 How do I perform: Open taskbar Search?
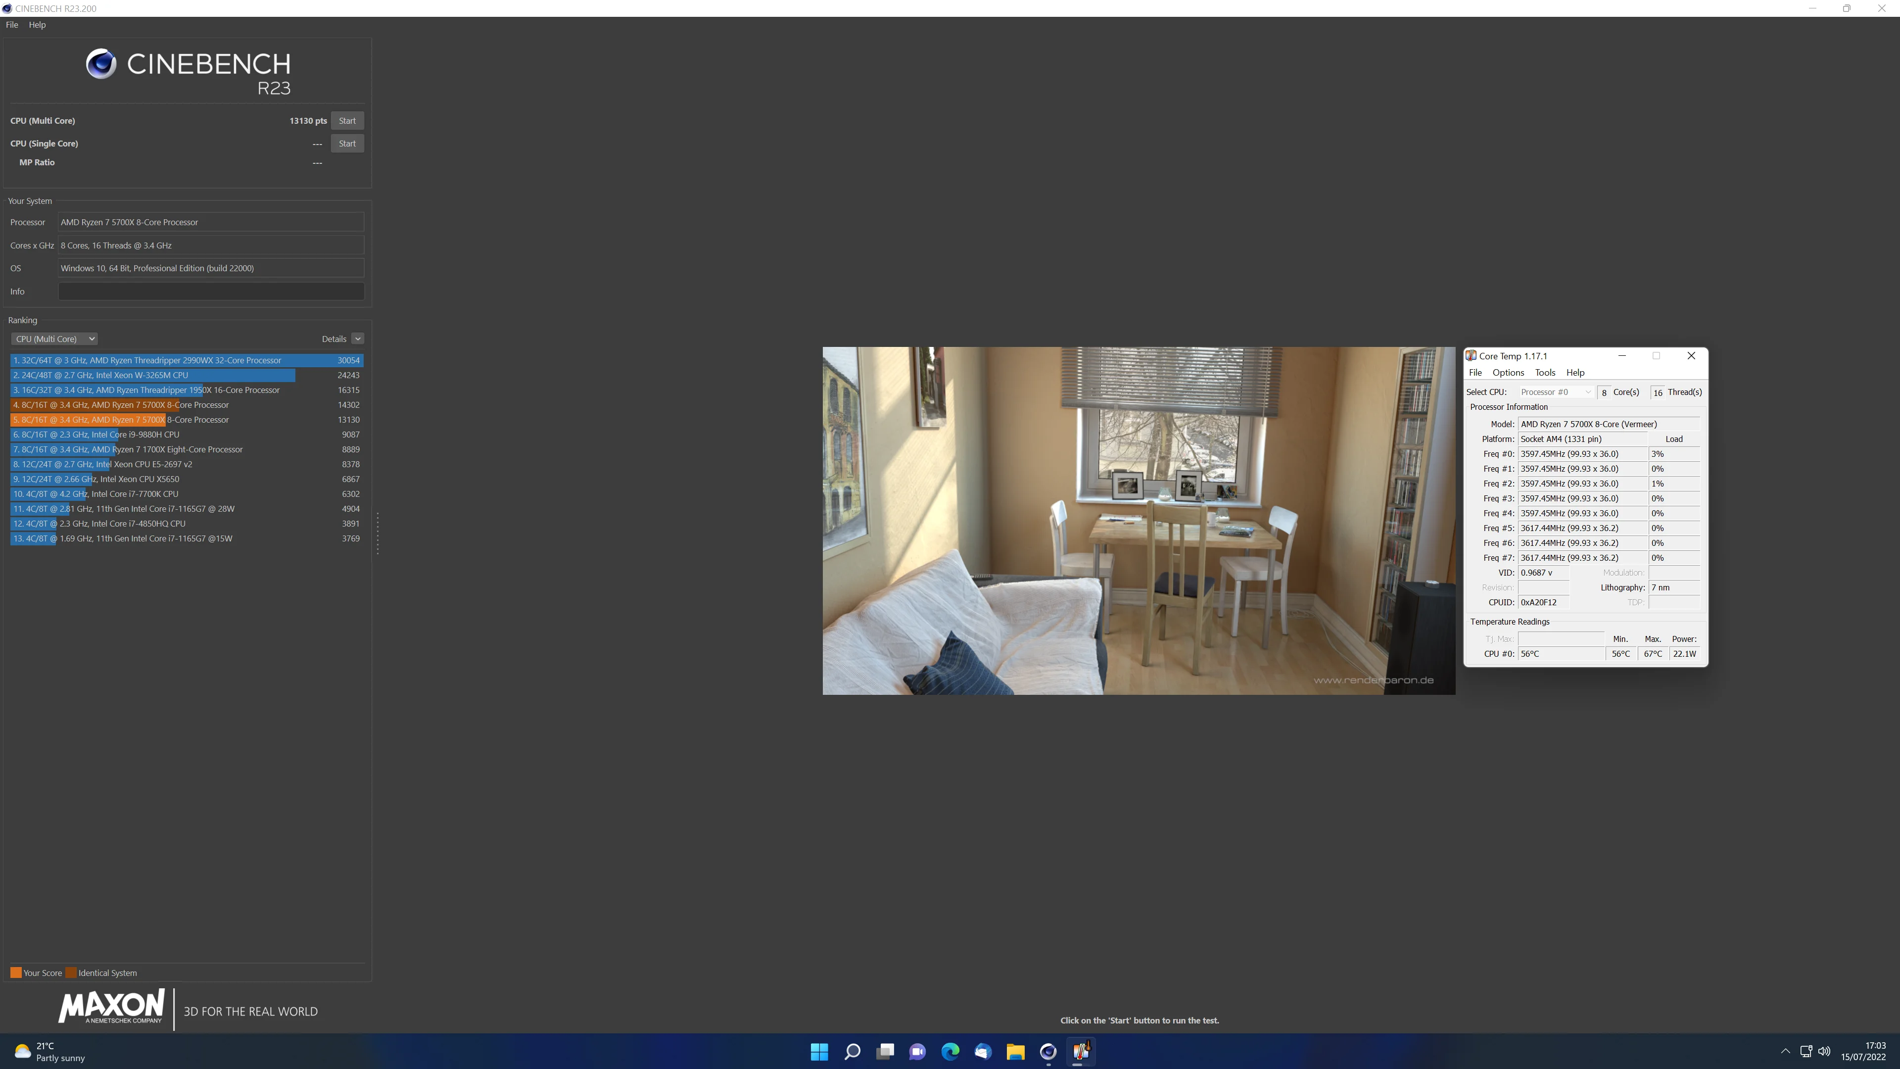[x=852, y=1051]
